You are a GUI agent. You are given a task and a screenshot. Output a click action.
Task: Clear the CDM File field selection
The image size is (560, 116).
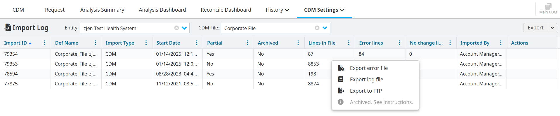coord(317,28)
